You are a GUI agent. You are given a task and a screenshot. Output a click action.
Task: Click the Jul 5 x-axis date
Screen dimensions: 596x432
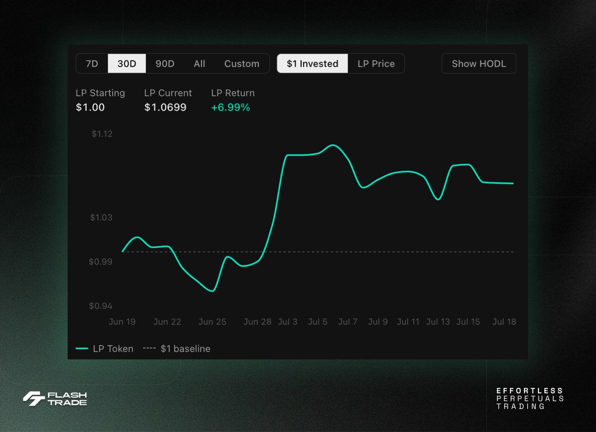pyautogui.click(x=318, y=321)
